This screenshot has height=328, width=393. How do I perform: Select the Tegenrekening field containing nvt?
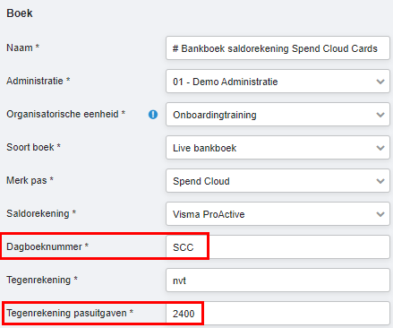click(278, 281)
